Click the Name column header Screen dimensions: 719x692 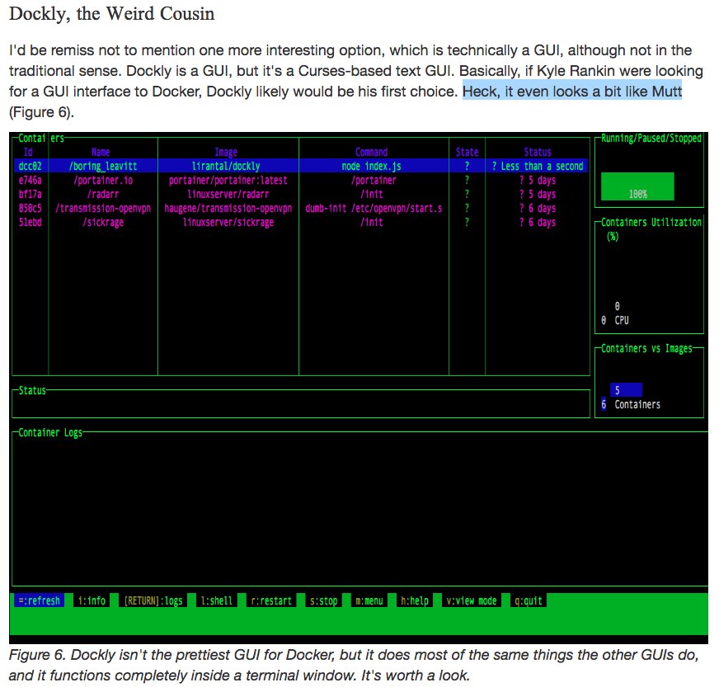coord(101,152)
